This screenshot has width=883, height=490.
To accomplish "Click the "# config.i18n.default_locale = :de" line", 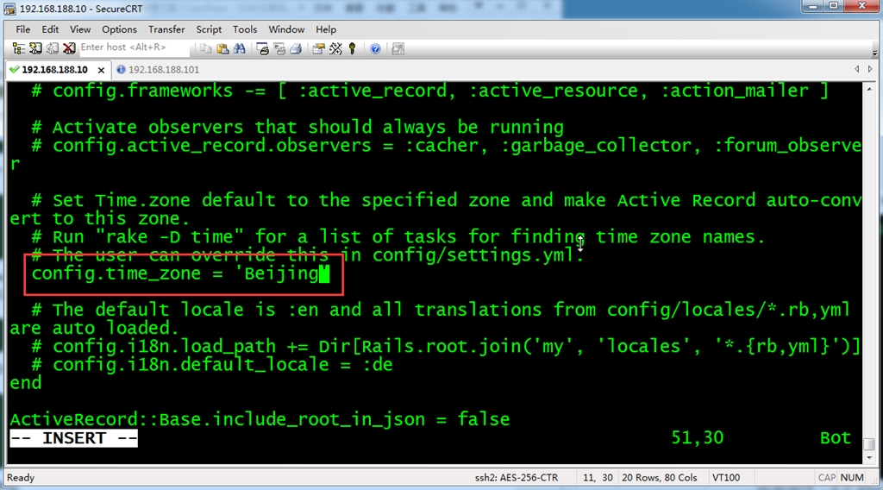I will [212, 365].
